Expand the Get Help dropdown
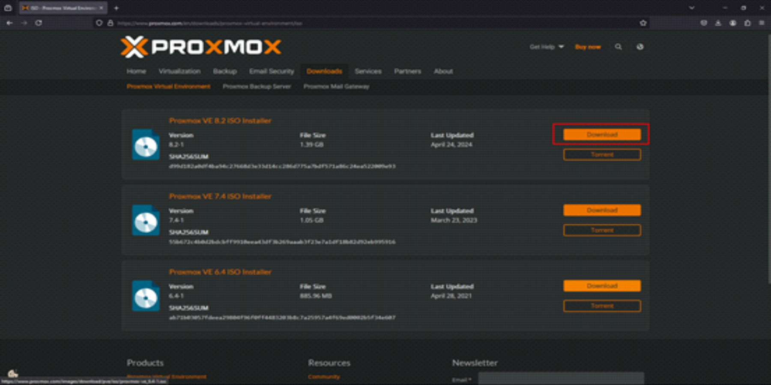 [547, 47]
